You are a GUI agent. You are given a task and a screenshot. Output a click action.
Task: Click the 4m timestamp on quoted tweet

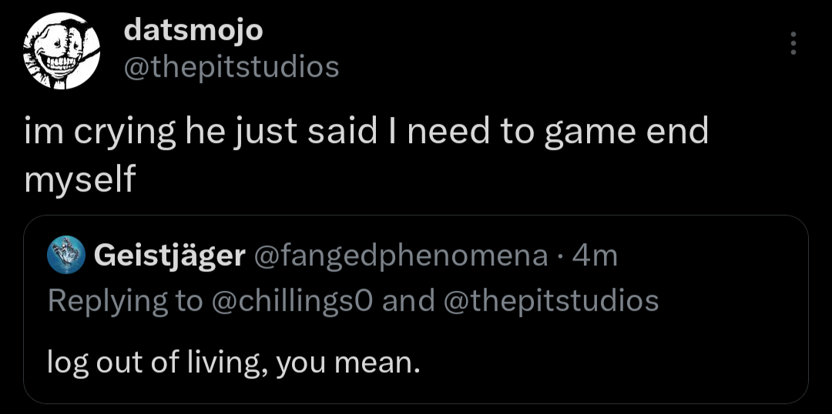(x=595, y=255)
